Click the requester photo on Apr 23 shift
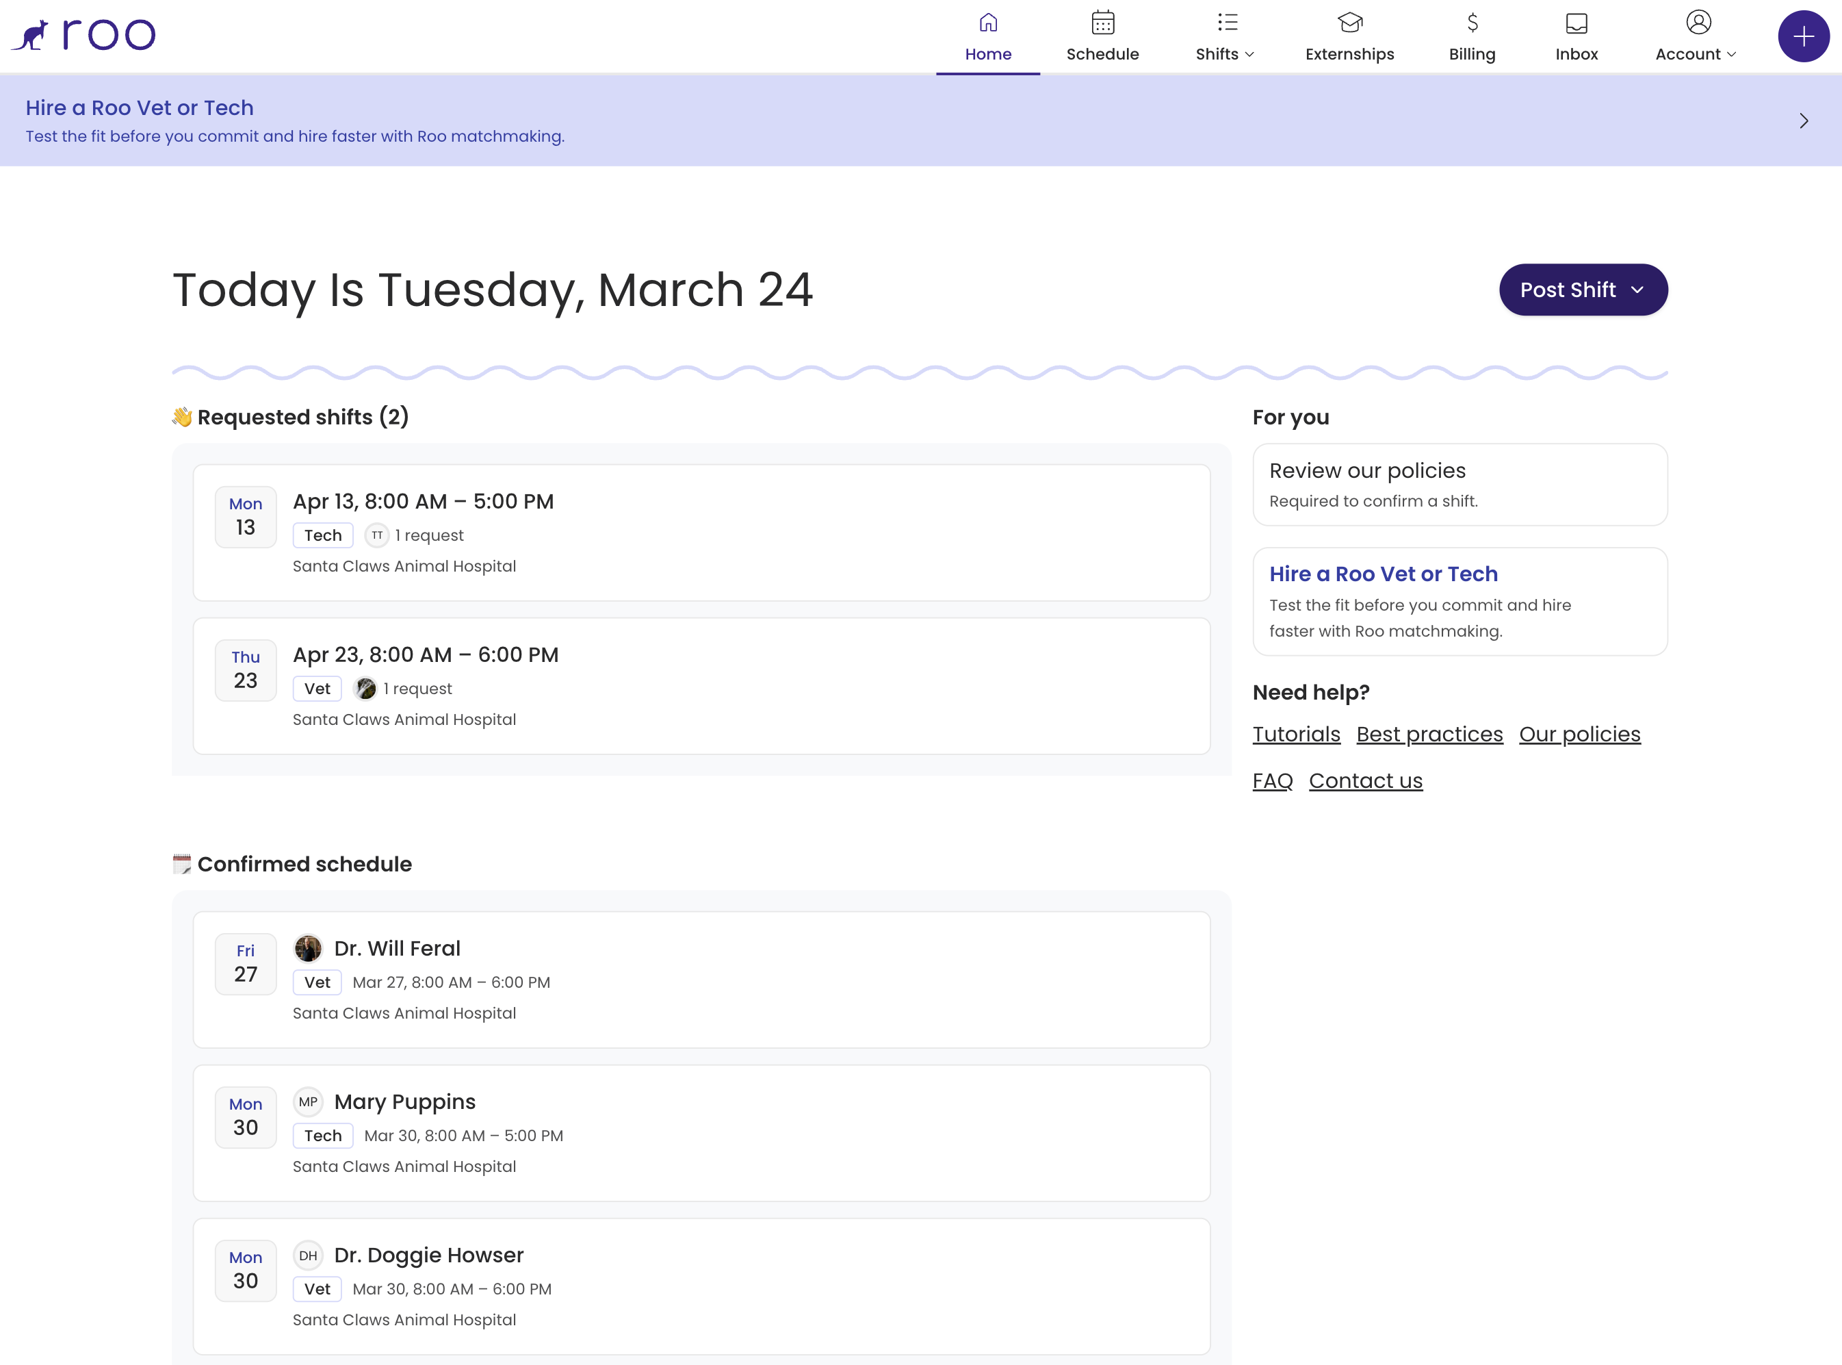 coord(365,688)
